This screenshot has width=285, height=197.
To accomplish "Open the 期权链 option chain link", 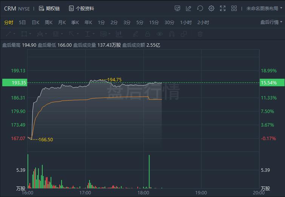I will click(x=53, y=8).
